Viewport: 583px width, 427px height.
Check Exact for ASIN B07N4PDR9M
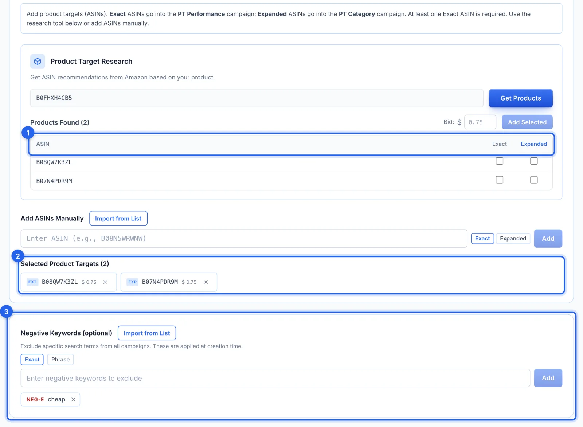tap(500, 180)
